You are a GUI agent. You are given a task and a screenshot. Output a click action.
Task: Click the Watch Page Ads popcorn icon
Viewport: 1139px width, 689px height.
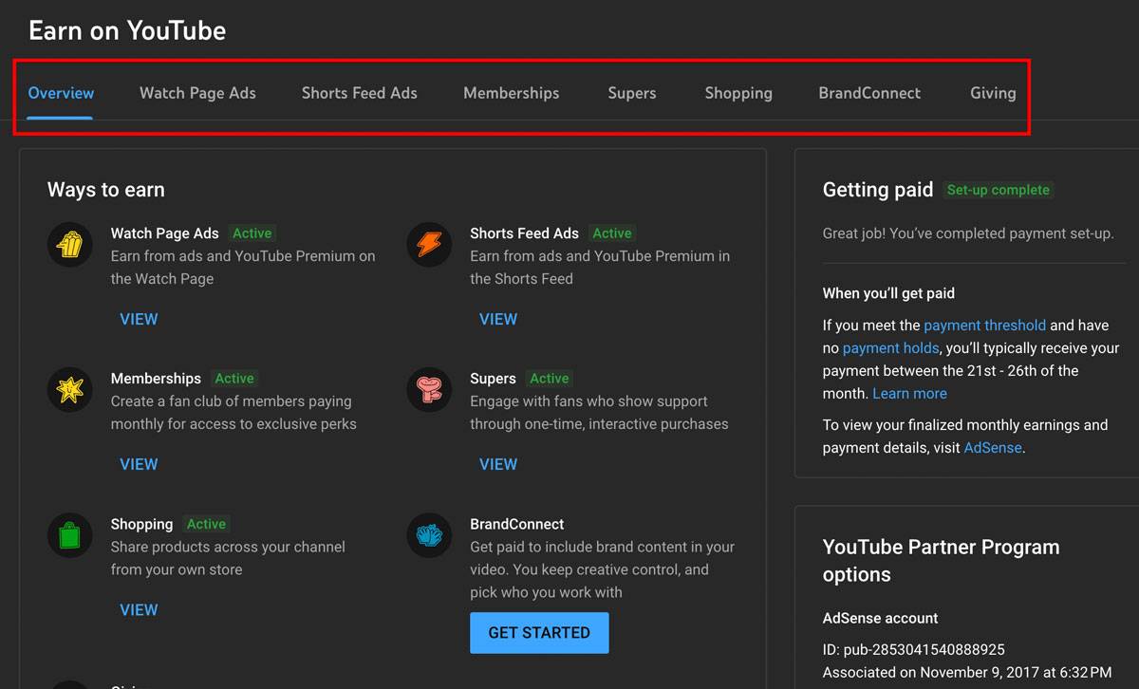pos(69,245)
